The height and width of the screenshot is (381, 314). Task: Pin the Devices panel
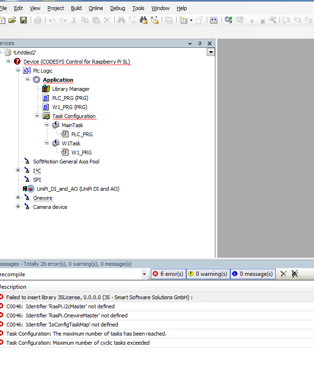point(200,43)
